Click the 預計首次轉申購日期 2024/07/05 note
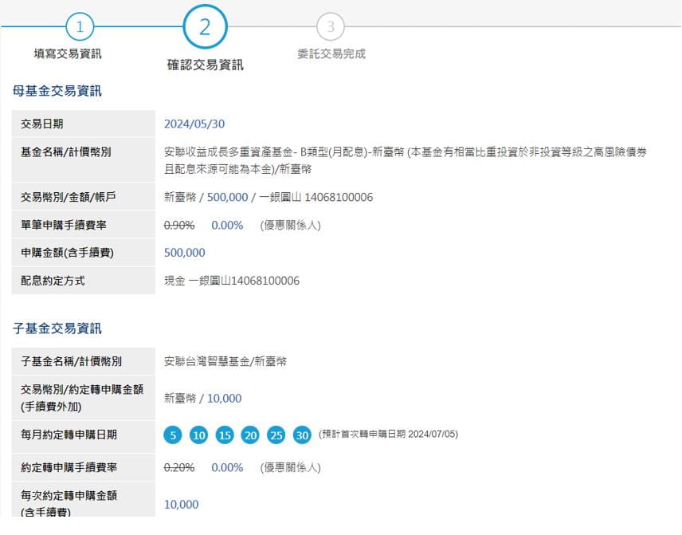The width and height of the screenshot is (682, 535). click(x=388, y=435)
